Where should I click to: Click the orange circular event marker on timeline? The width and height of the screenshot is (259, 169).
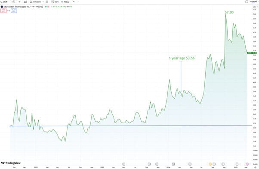[210, 164]
